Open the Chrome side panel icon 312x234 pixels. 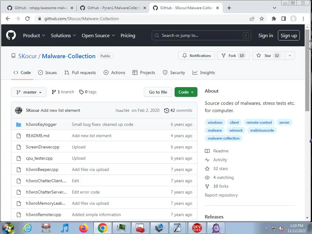click(x=284, y=19)
